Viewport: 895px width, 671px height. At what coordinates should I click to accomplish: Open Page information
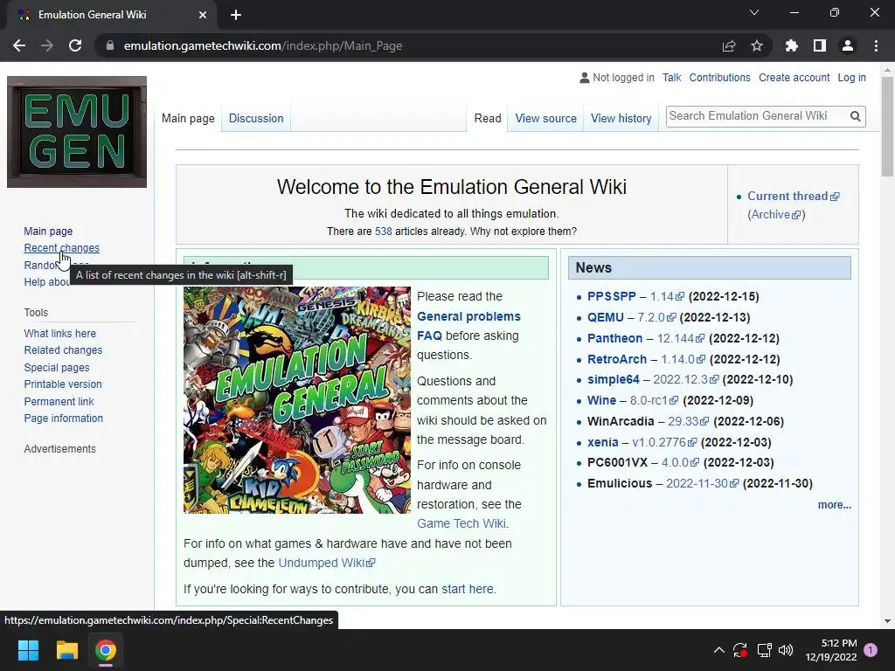pos(63,419)
